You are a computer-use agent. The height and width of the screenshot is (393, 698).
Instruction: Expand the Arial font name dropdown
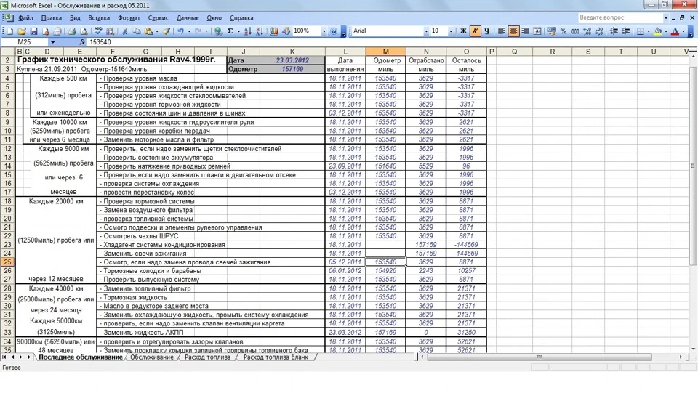click(x=426, y=31)
